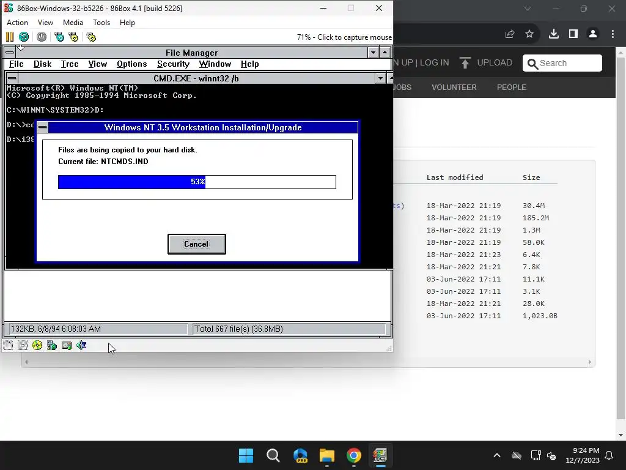
Task: Click the horizontal scrollbar's right arrow on webpage
Action: 590,362
